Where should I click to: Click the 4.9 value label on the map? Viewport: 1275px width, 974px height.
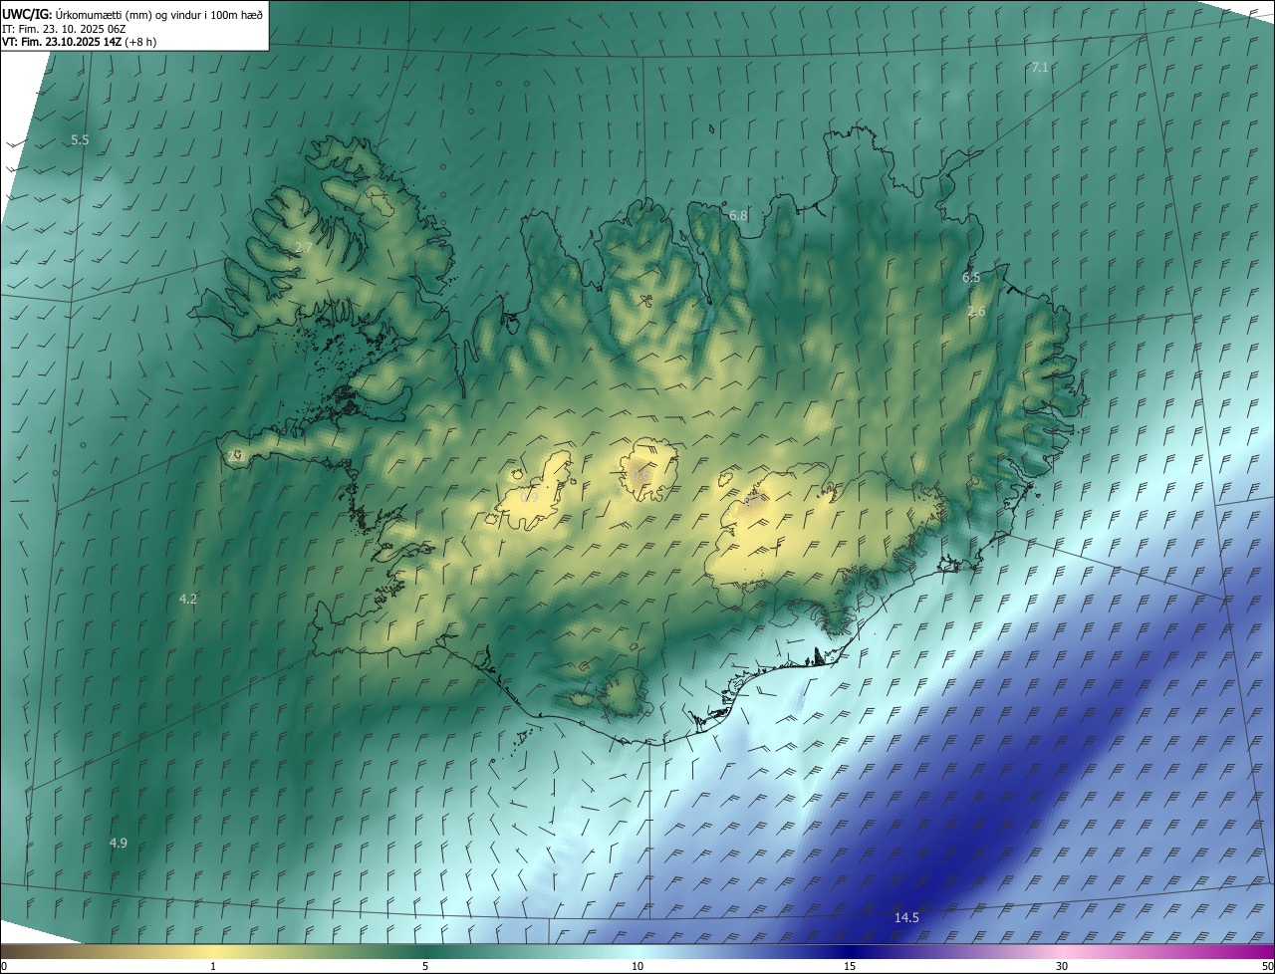coord(118,843)
